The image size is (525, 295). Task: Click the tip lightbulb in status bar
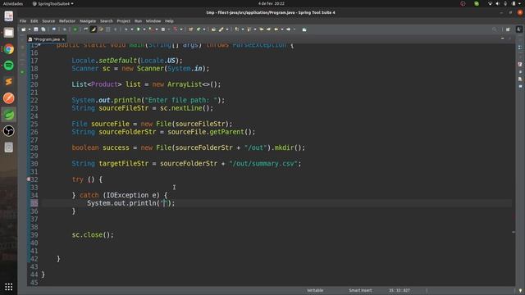pyautogui.click(x=520, y=291)
